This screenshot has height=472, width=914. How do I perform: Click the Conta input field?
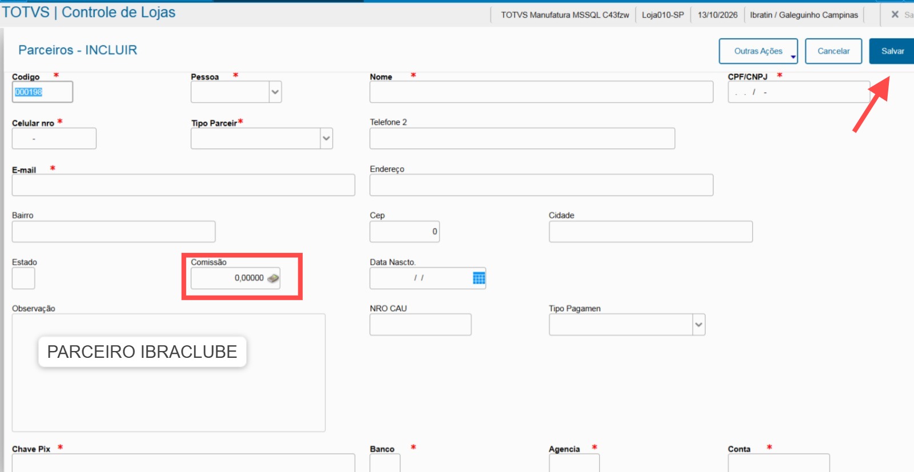pyautogui.click(x=779, y=463)
